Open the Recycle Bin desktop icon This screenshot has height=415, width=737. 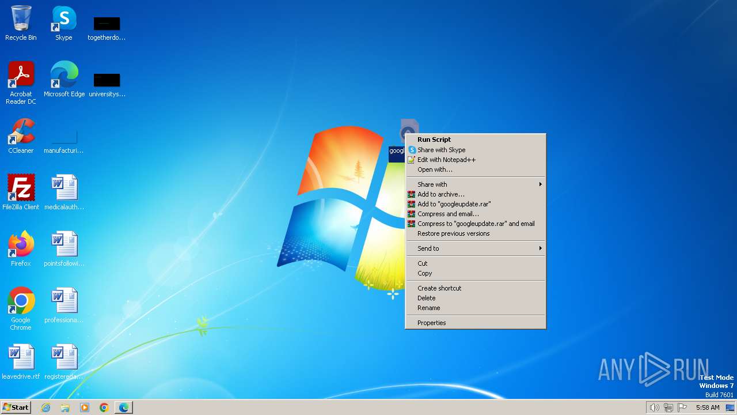21,23
